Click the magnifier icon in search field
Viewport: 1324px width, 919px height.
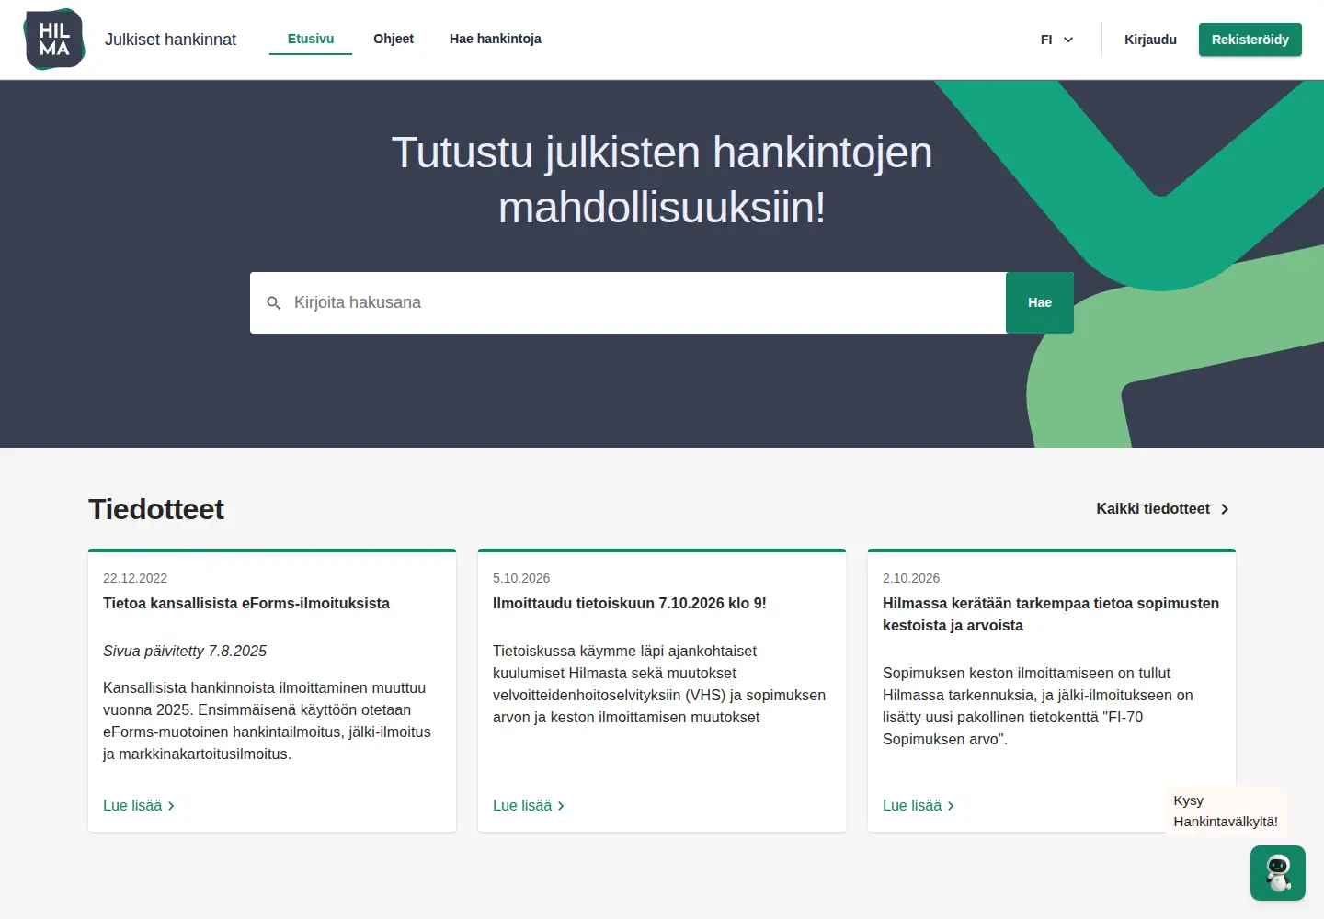(273, 302)
